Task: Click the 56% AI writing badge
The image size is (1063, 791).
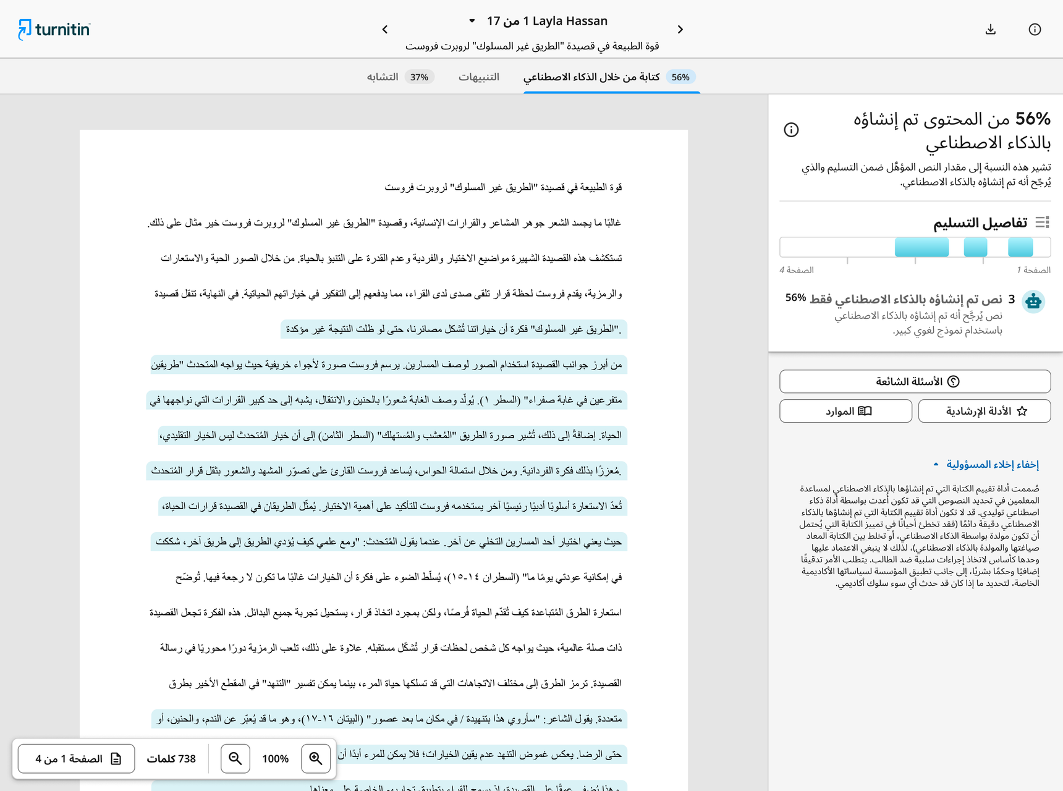Action: 680,77
